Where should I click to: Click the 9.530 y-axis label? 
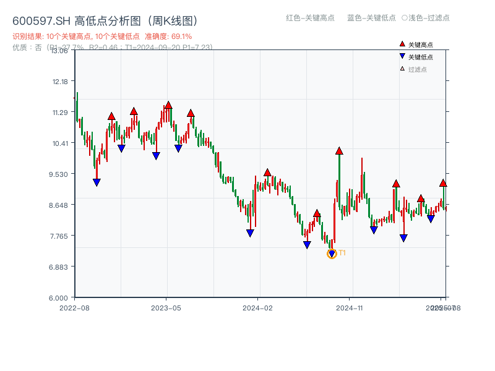coord(58,174)
